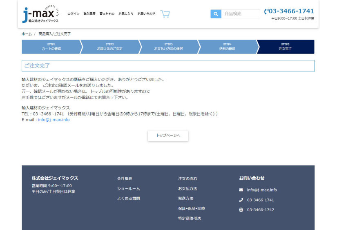This screenshot has height=230, width=337.
Task: Select STEP5 注文完了 step
Action: [x=285, y=47]
